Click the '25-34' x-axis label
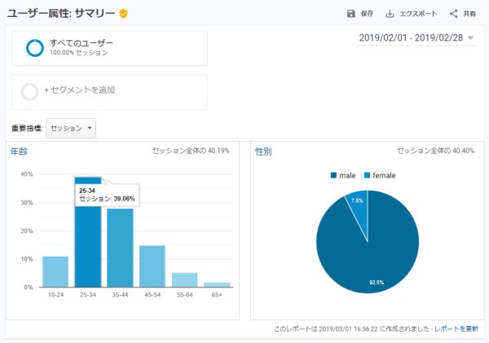Image resolution: width=489 pixels, height=343 pixels. click(x=88, y=295)
